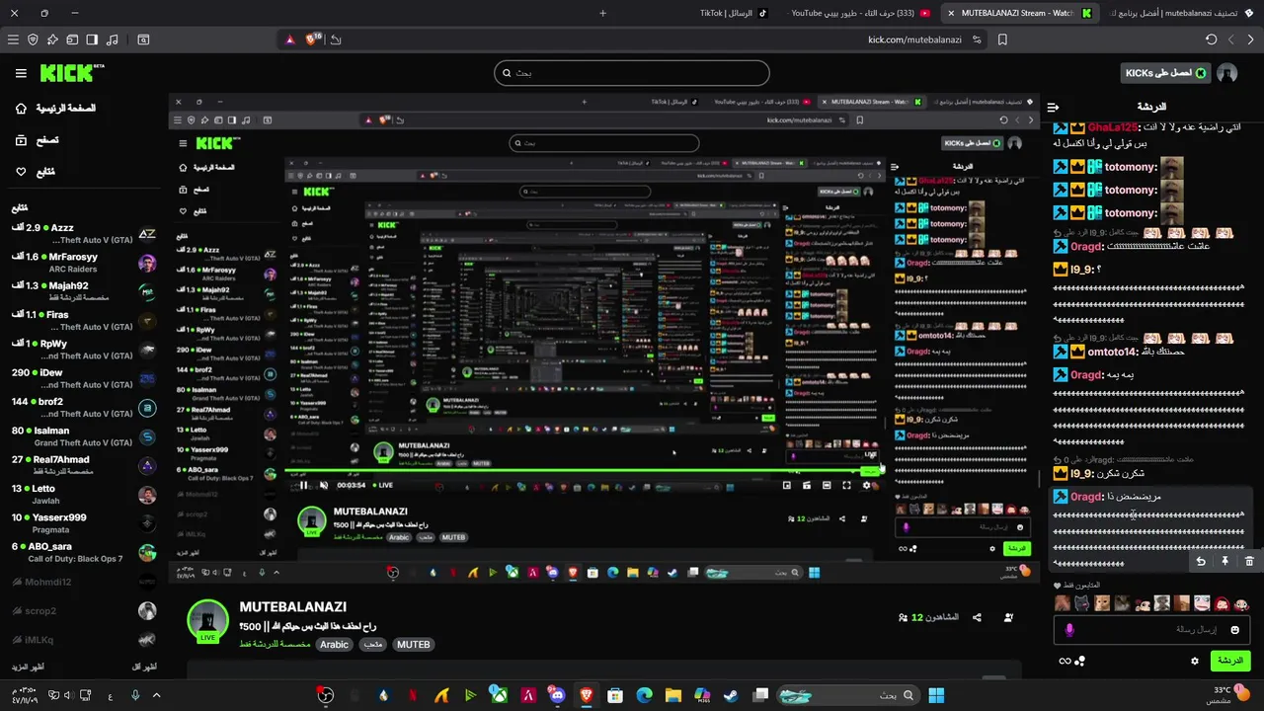Close the MUTEBALANAZI Stream tab
Screen dimensions: 1264x711
951,13
